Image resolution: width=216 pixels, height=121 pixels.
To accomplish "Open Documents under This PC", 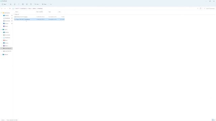I will [7, 35].
